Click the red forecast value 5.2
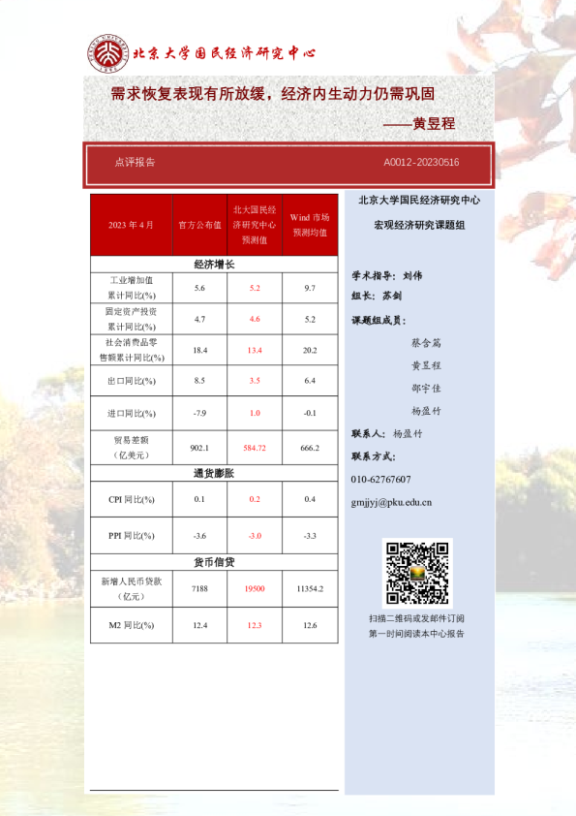 tap(255, 288)
